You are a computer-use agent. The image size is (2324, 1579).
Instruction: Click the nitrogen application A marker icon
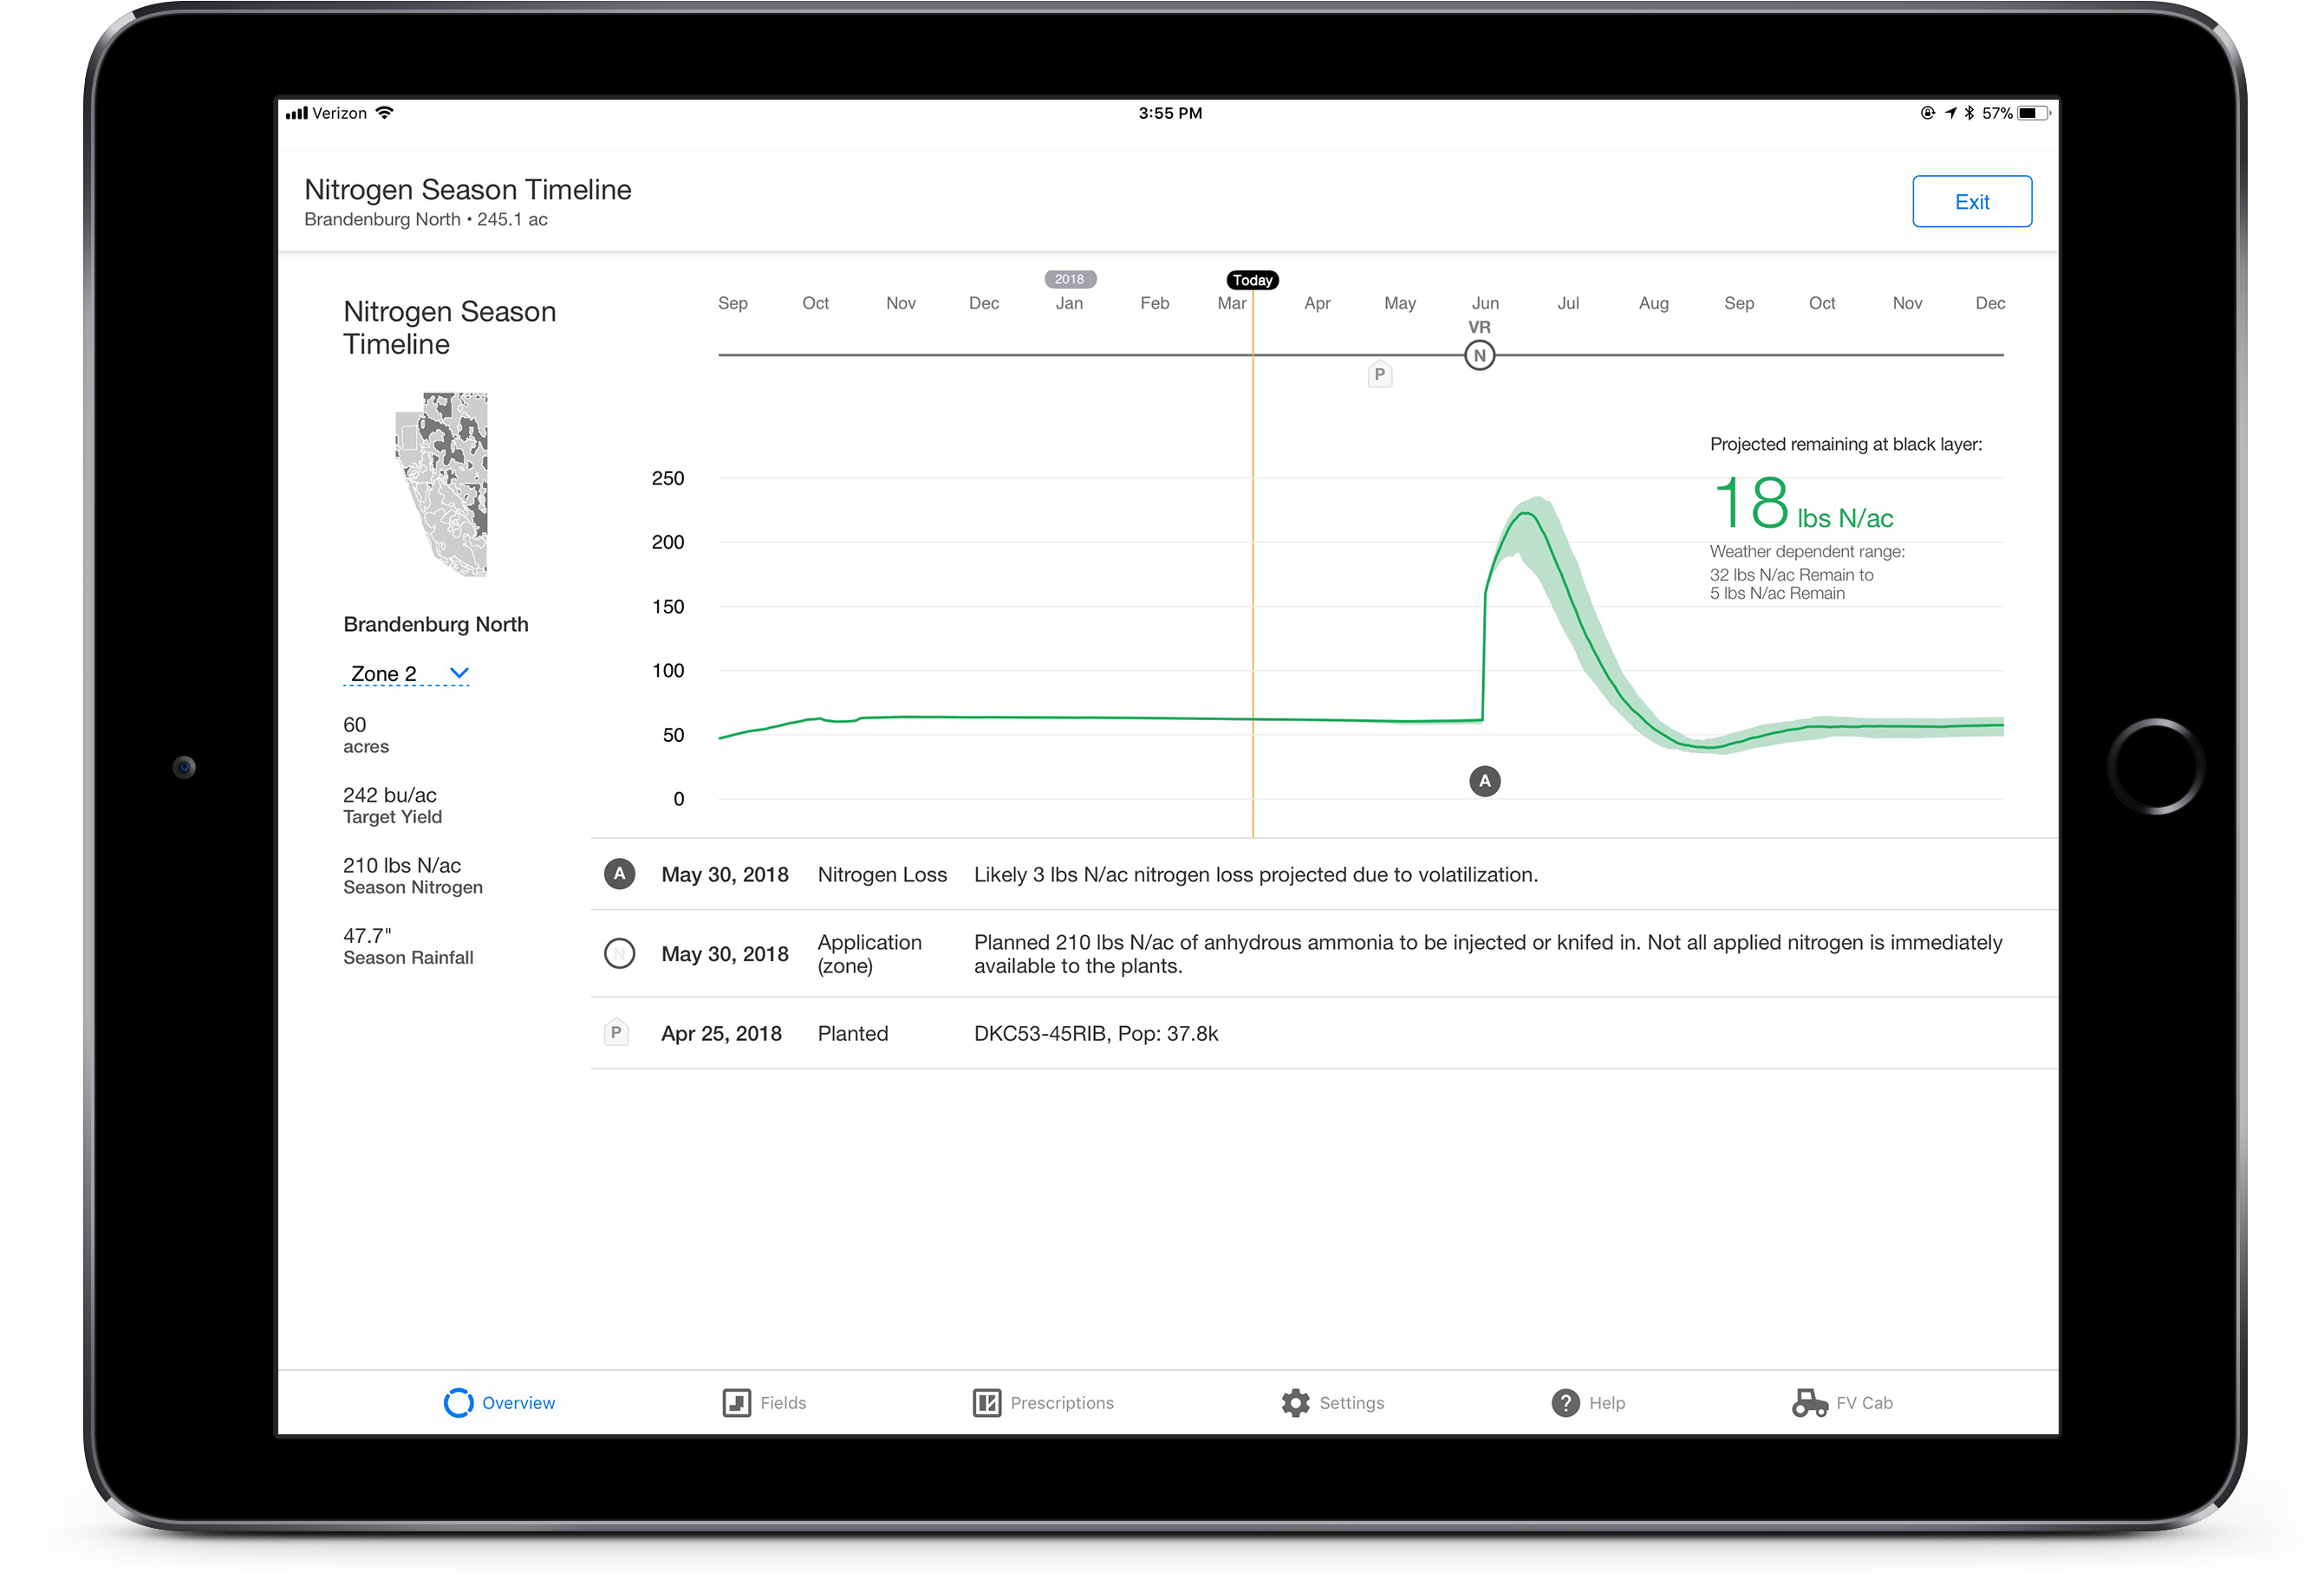coord(1483,779)
